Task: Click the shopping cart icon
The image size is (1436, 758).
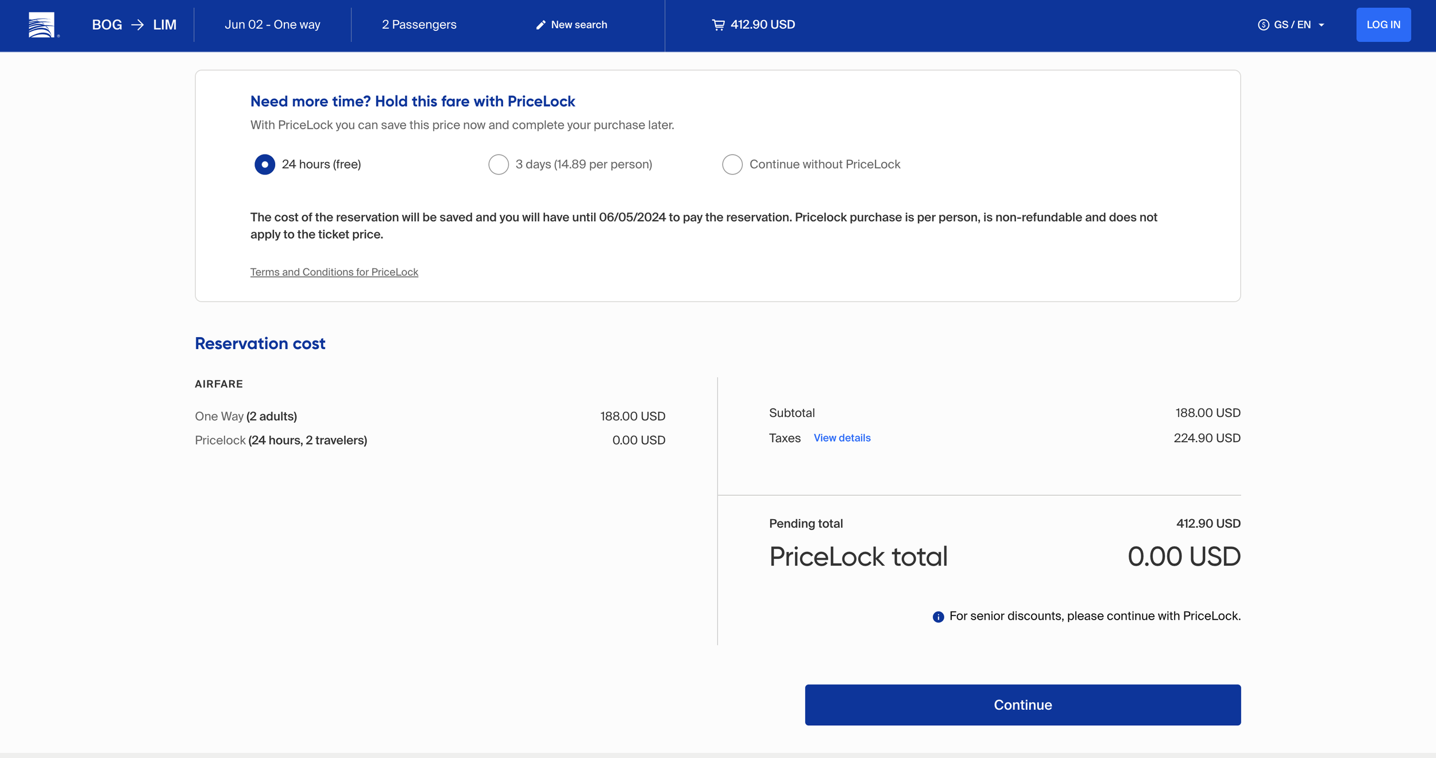Action: [x=718, y=25]
